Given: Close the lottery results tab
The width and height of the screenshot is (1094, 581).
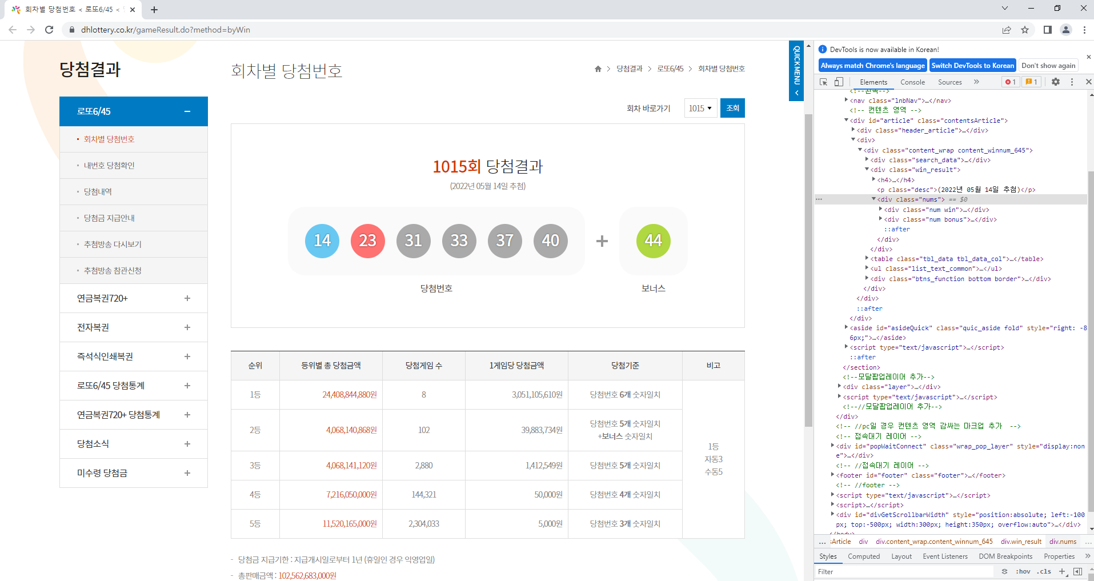Looking at the screenshot, I should tap(133, 10).
